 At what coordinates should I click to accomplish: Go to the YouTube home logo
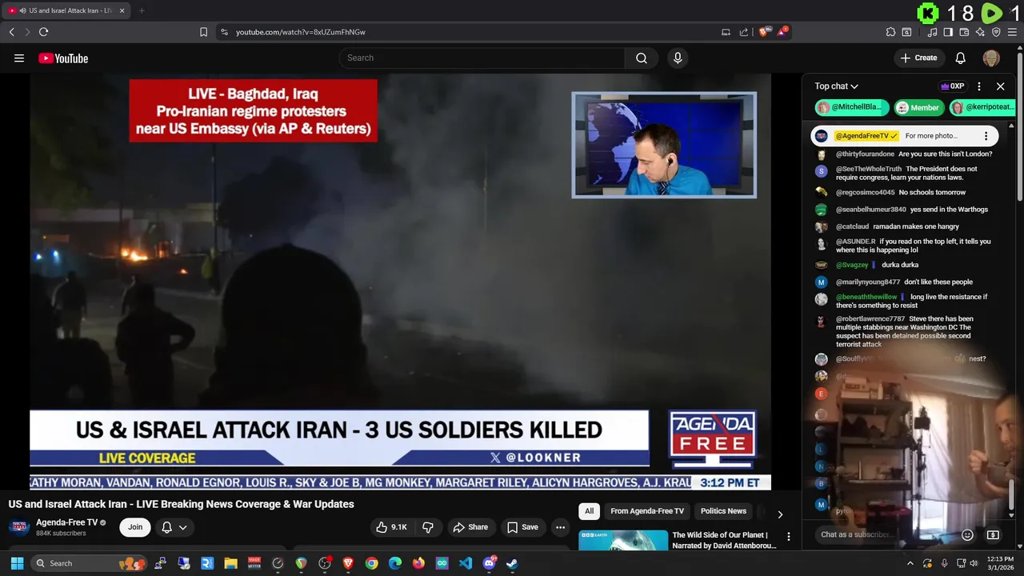[x=63, y=58]
